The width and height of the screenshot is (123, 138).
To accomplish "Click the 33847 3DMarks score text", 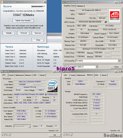I will [24, 15].
